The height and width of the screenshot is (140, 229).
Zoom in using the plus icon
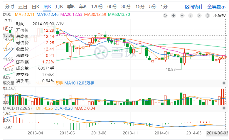174,16
